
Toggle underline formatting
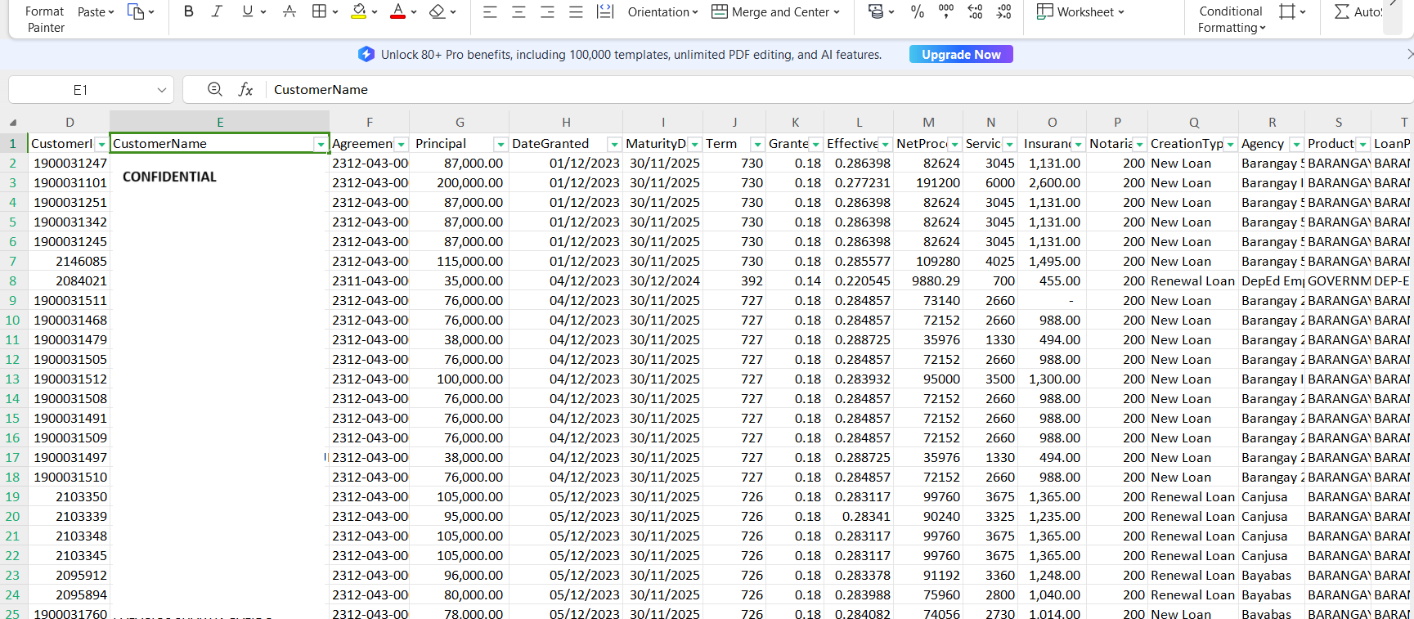click(247, 11)
